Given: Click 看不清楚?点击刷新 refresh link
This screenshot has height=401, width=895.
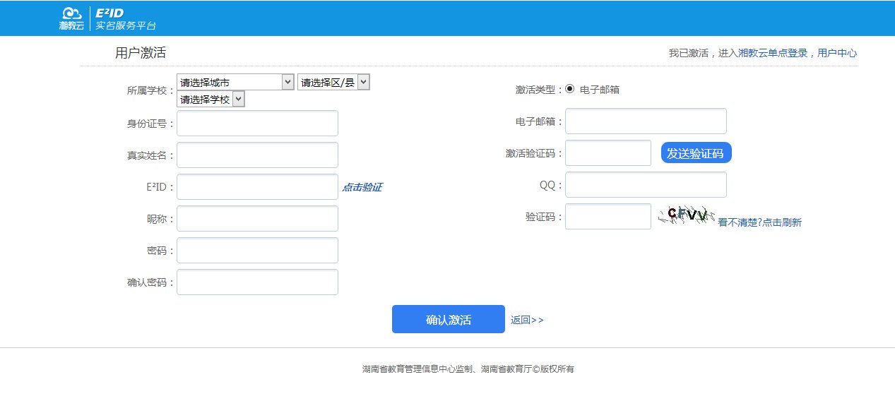Looking at the screenshot, I should coord(760,222).
